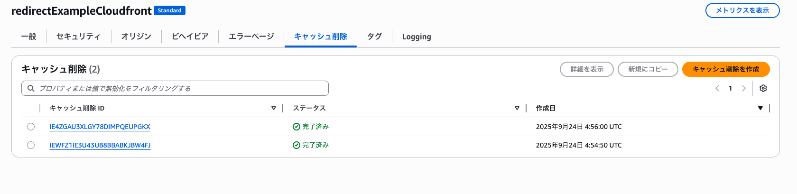The width and height of the screenshot is (797, 194).
Task: Click メトリクスを表示 button
Action: click(x=742, y=10)
